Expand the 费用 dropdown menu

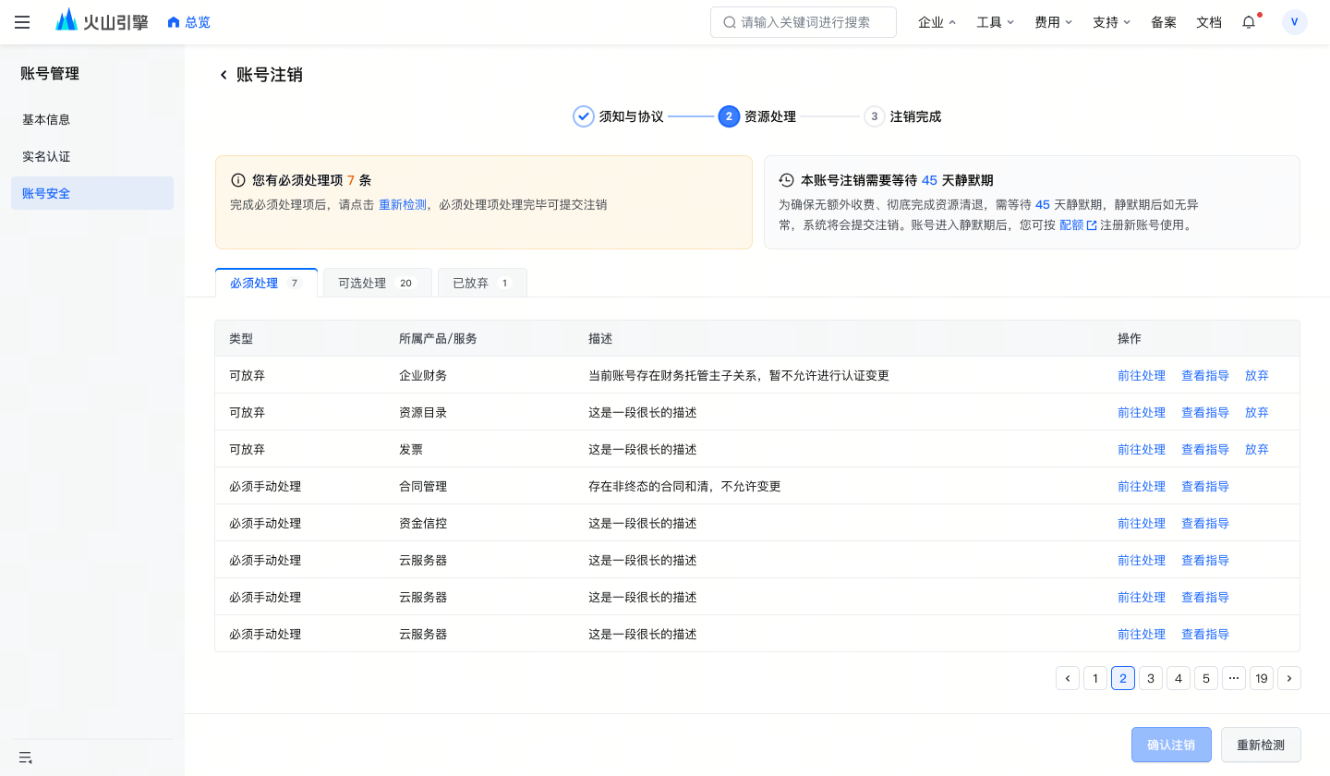[x=1053, y=22]
